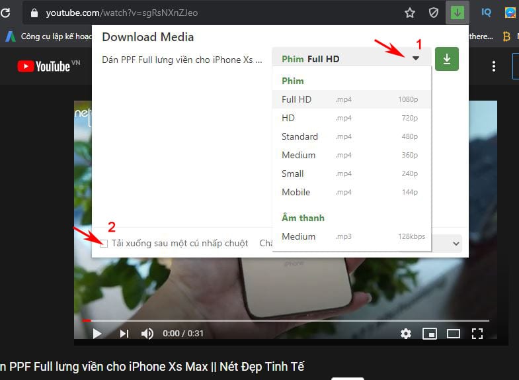Screen dimensions: 519x380
Task: Click the green download button in popup
Action: click(446, 59)
